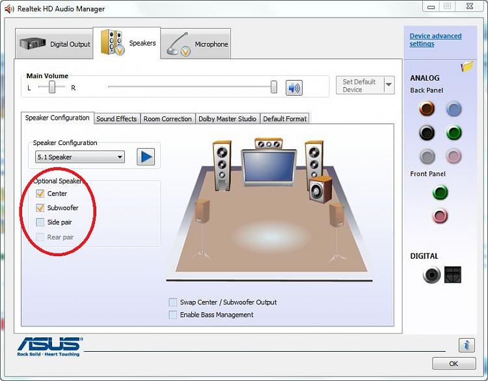Switch to Dolby Master Studio tab
This screenshot has width=488, height=381.
tap(228, 119)
